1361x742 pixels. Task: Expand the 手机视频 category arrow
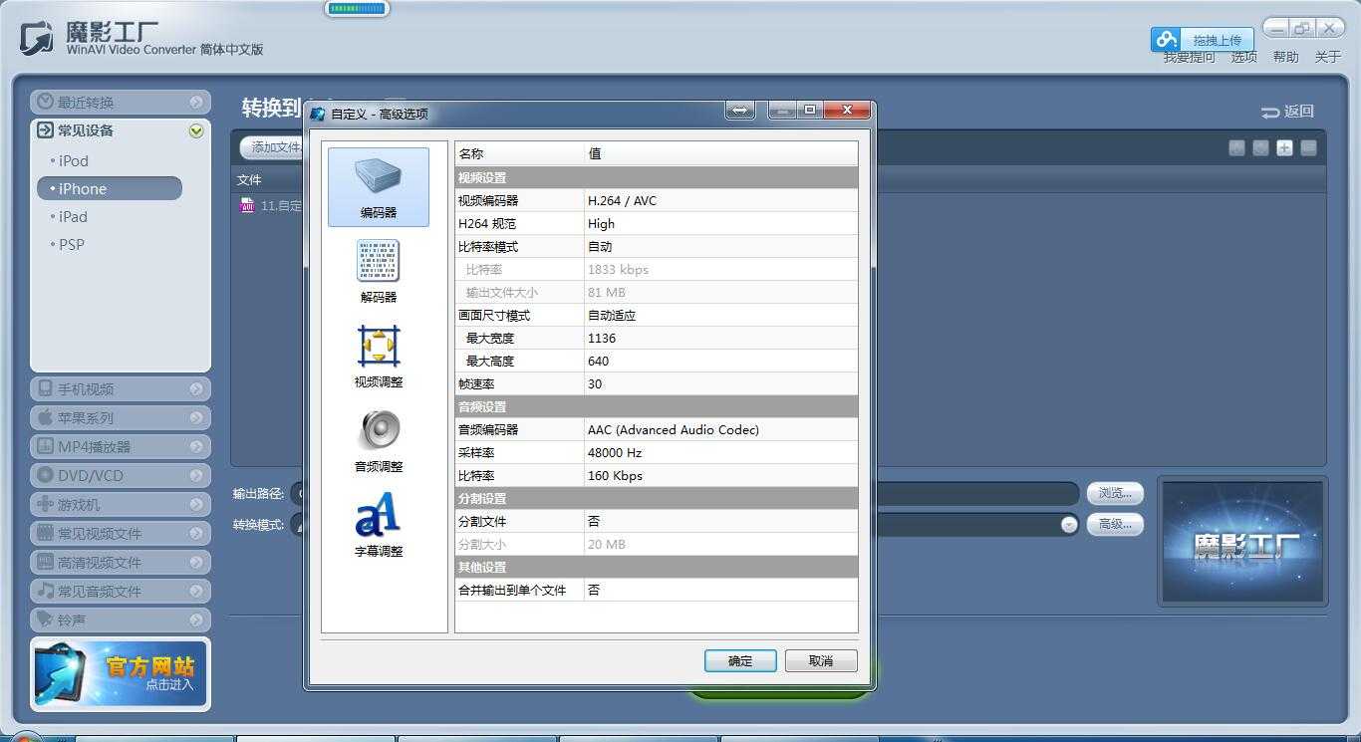[196, 388]
